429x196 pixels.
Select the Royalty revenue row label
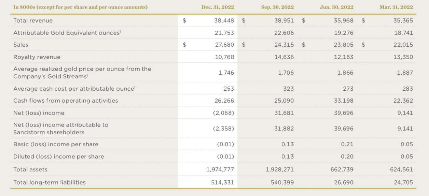click(37, 57)
